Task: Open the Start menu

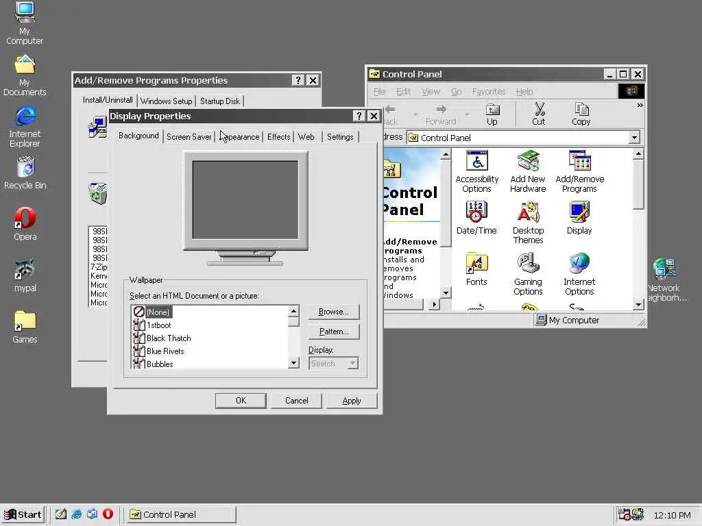Action: click(23, 514)
